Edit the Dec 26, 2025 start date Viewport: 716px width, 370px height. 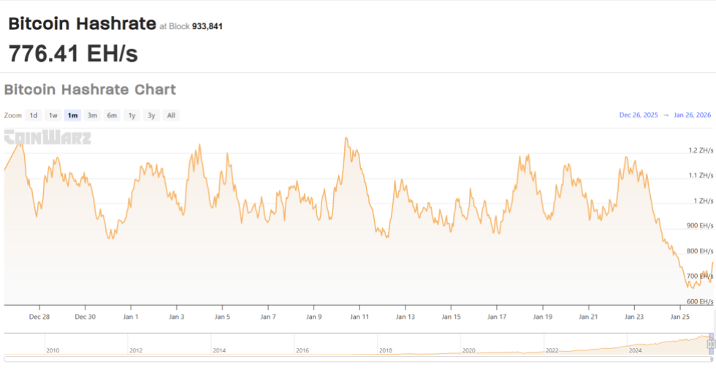(x=639, y=115)
